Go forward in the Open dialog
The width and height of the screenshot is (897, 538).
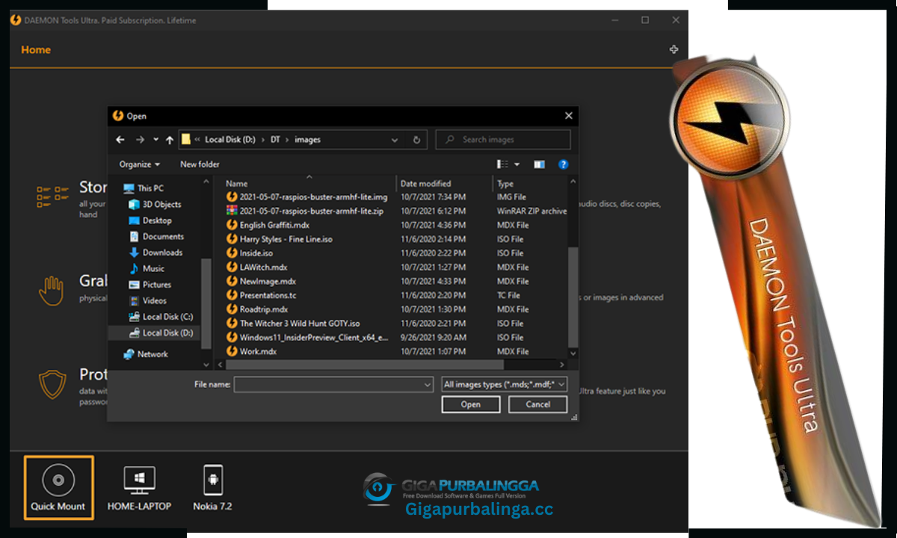[x=140, y=140]
